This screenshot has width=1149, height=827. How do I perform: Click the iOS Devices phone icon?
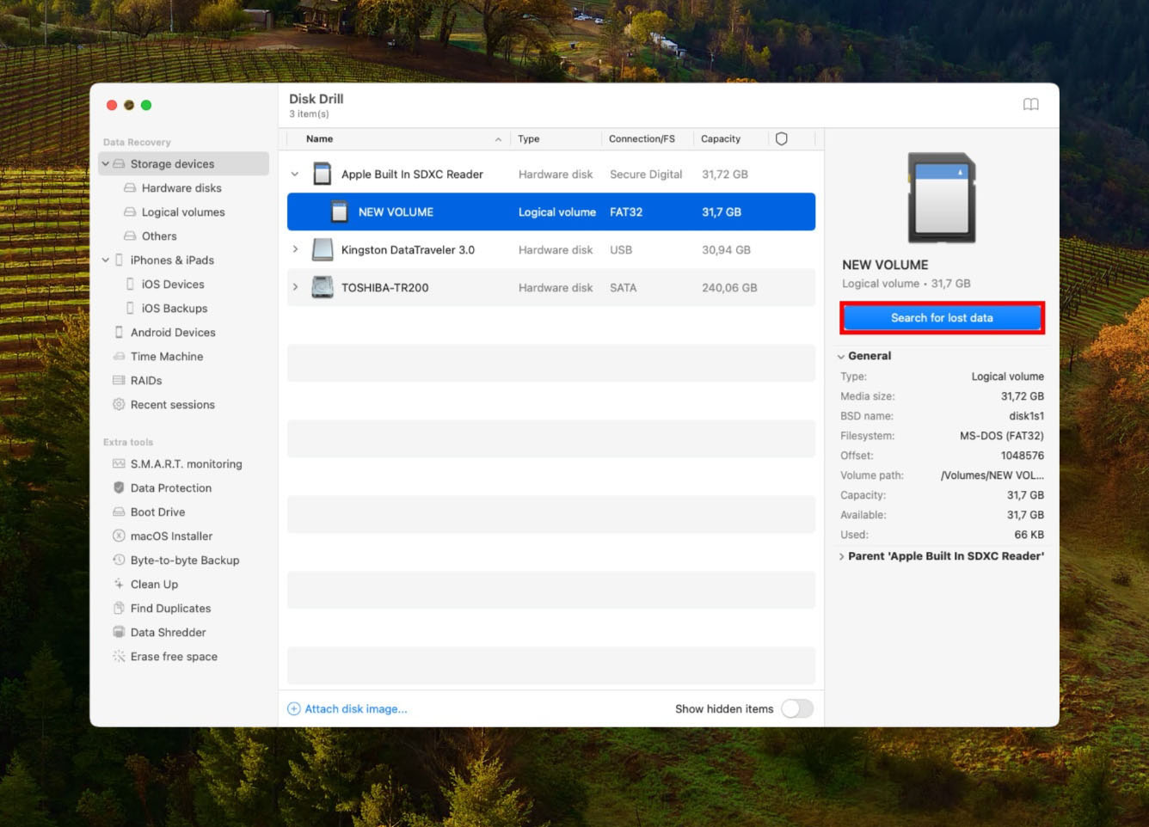pyautogui.click(x=130, y=285)
